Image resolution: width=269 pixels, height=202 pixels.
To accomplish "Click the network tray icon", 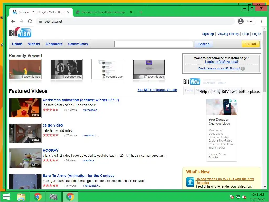I will click(238, 197).
